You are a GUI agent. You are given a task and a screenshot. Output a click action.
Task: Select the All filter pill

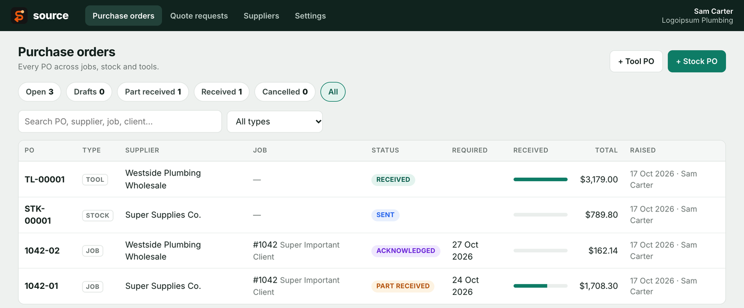click(333, 92)
